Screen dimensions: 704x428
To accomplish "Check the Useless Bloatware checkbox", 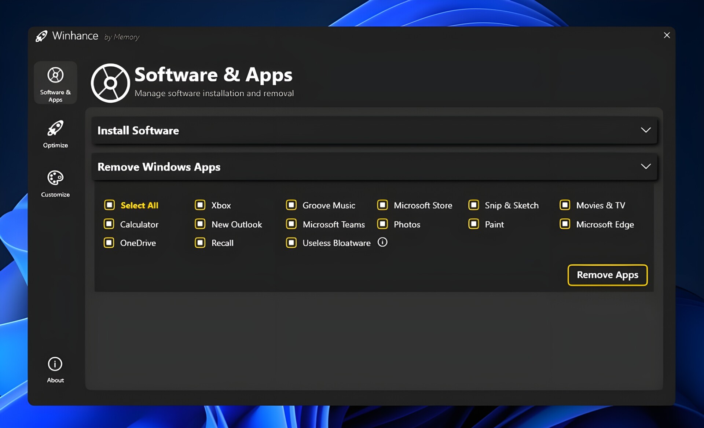I will click(x=291, y=243).
